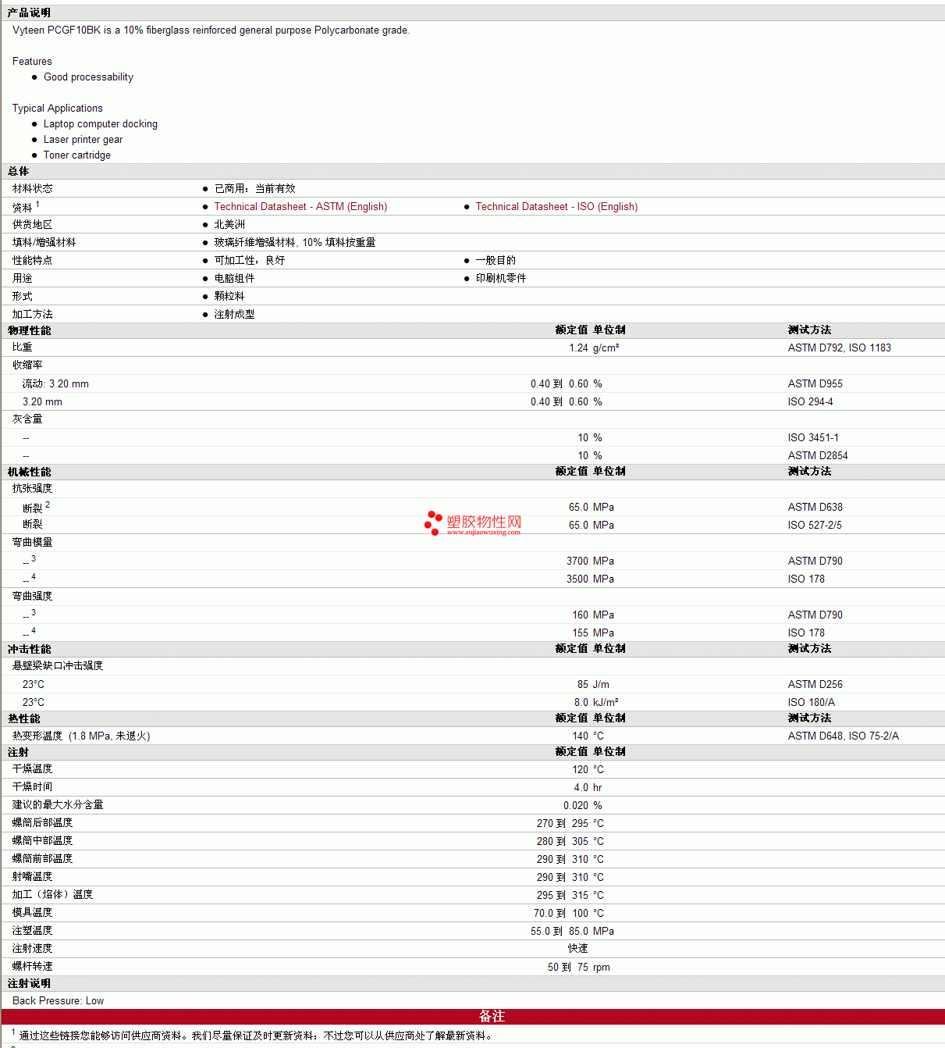
Task: Click the 4.0 hr drying time value
Action: pos(588,788)
